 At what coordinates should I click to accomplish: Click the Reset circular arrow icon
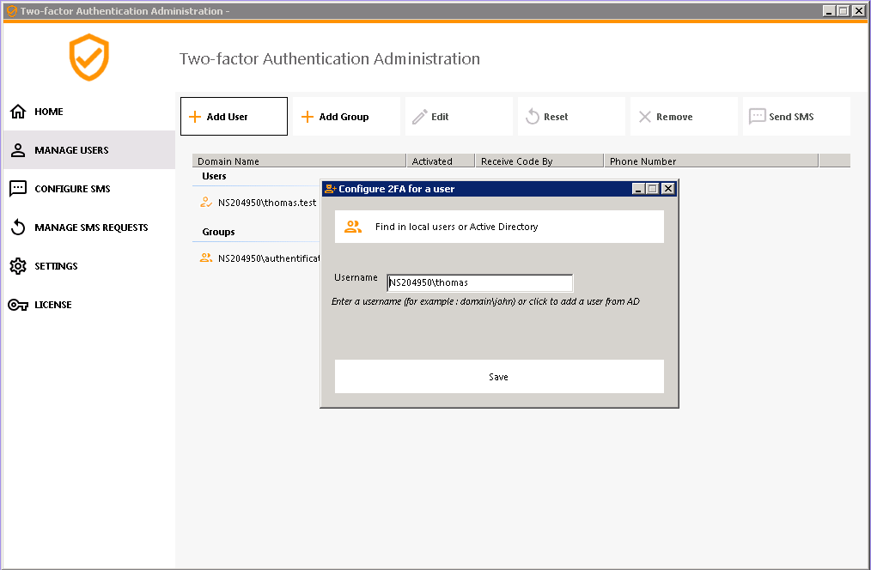(533, 117)
